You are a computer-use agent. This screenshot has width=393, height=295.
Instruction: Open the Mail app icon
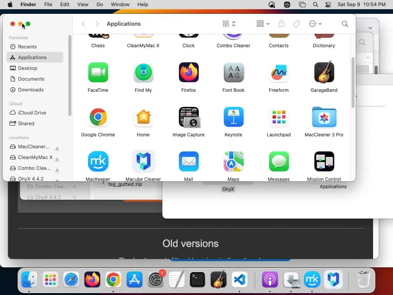click(x=188, y=162)
